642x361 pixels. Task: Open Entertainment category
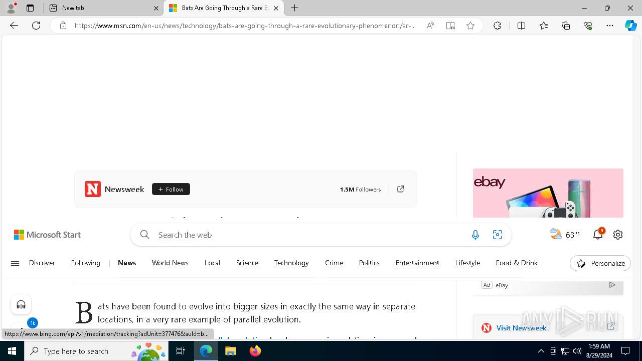(417, 263)
